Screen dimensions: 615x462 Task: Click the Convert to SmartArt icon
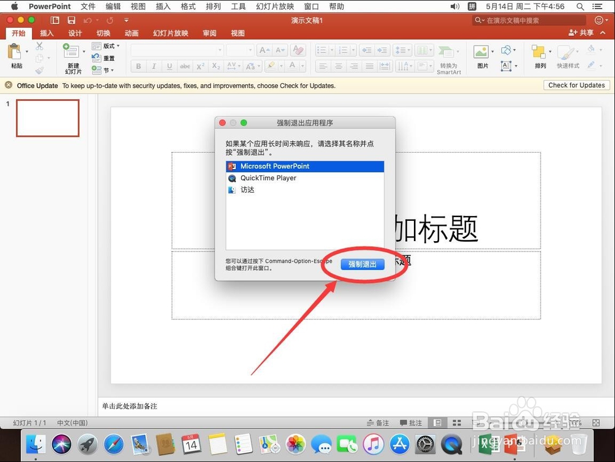446,52
